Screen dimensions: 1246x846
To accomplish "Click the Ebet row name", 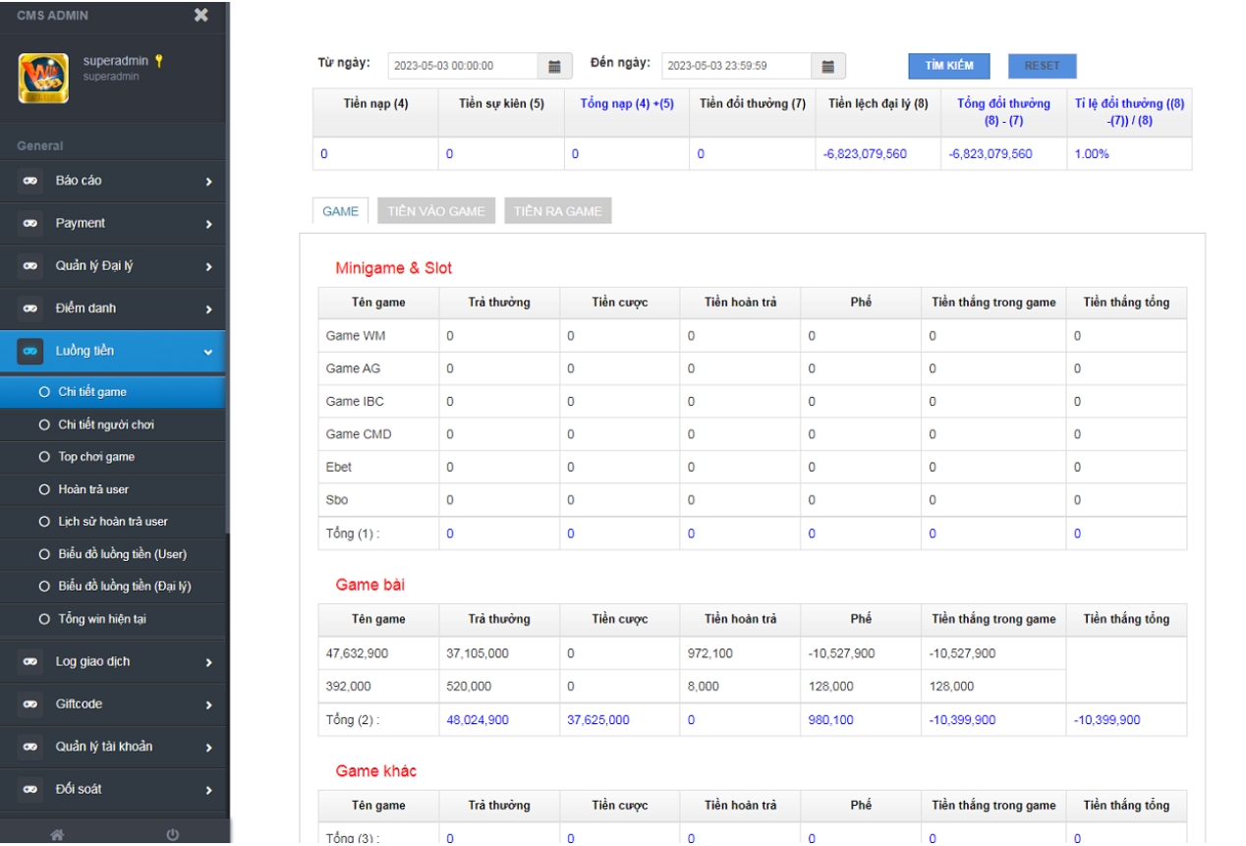I will pos(339,468).
